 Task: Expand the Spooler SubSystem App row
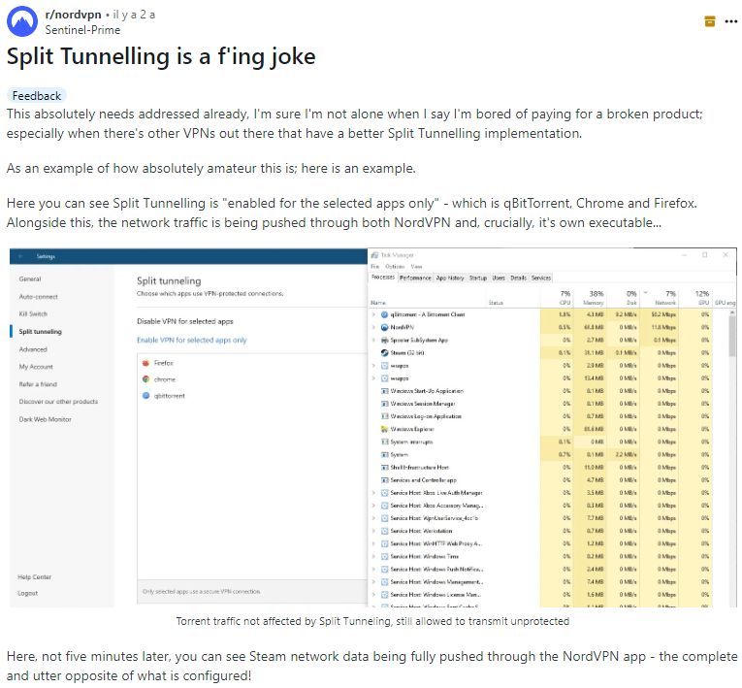373,340
